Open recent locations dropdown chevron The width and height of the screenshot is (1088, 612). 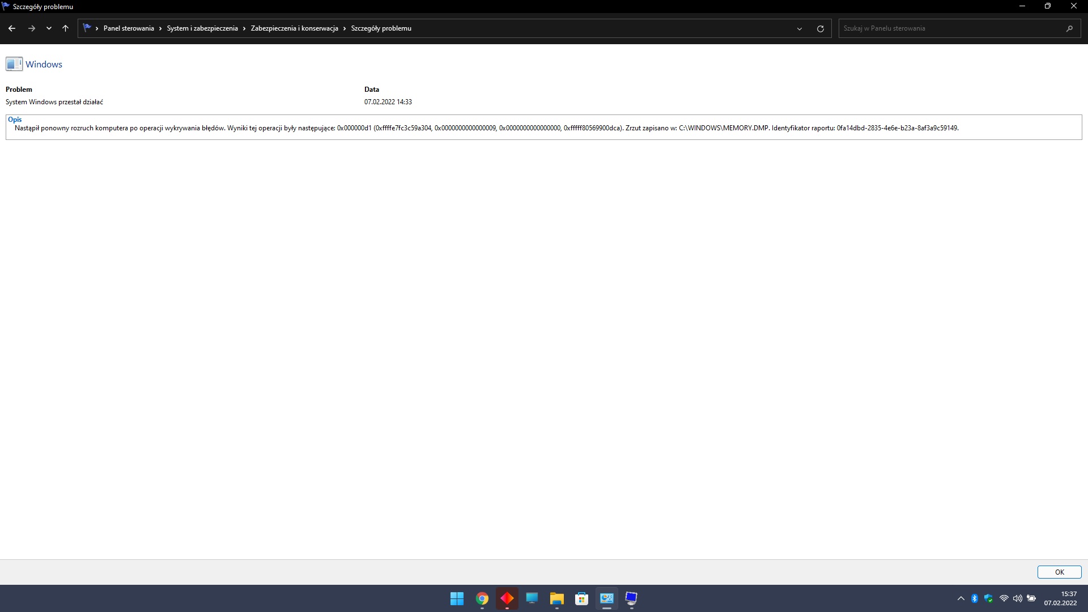point(49,28)
